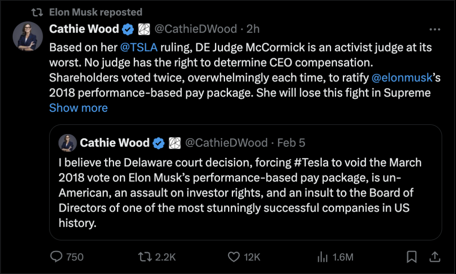Click the verified badge in the quoted tweet
Viewport: 456px width, 274px height.
[x=159, y=143]
